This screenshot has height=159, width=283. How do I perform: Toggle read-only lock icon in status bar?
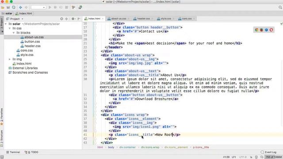click(x=251, y=157)
